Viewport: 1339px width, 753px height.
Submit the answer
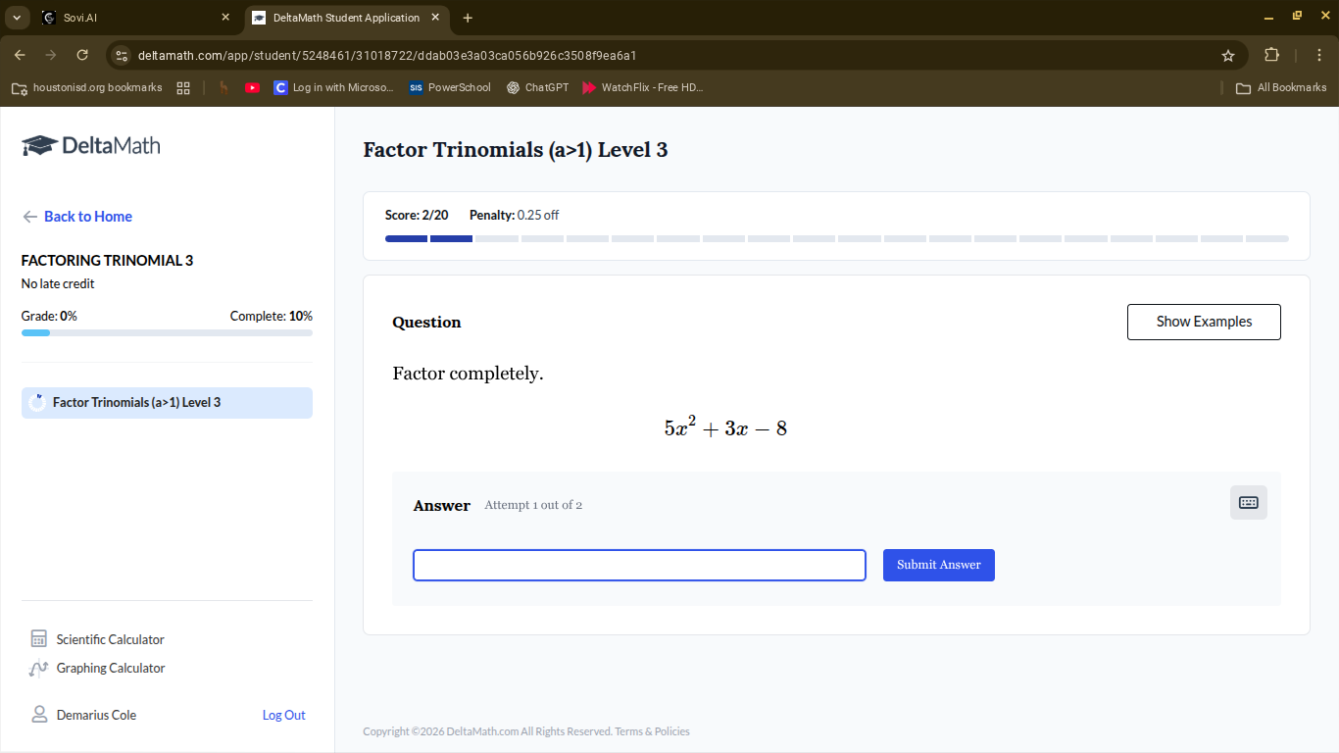pos(938,565)
